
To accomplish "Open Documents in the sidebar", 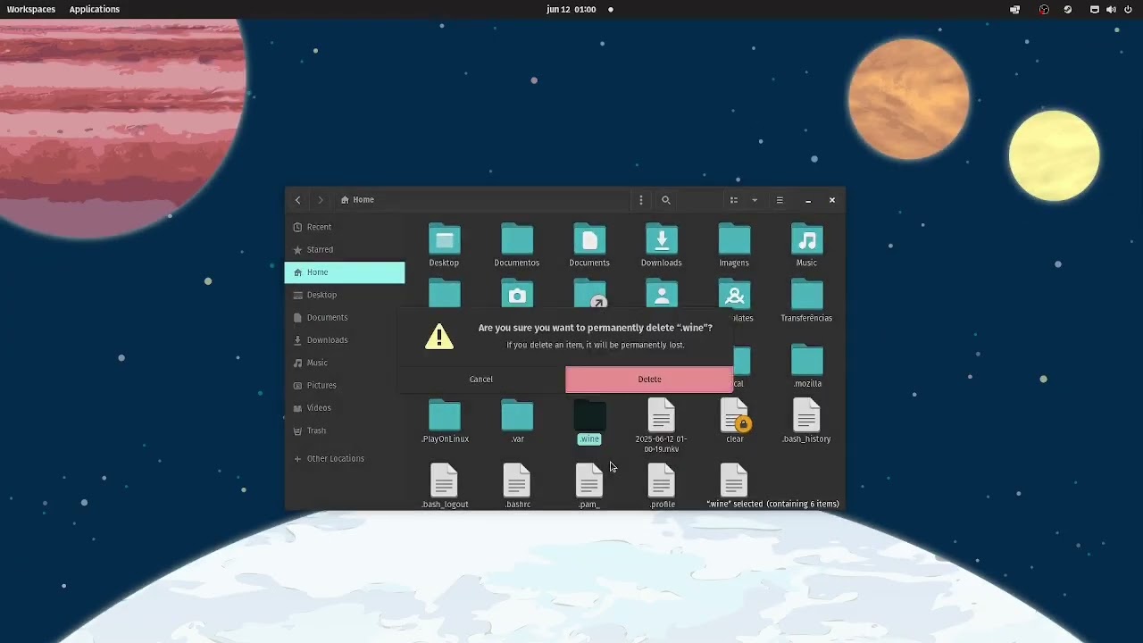I will tap(345, 318).
